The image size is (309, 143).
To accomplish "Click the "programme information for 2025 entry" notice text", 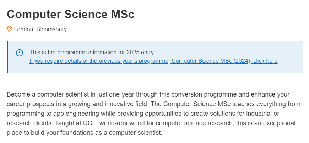I will coord(105,52).
